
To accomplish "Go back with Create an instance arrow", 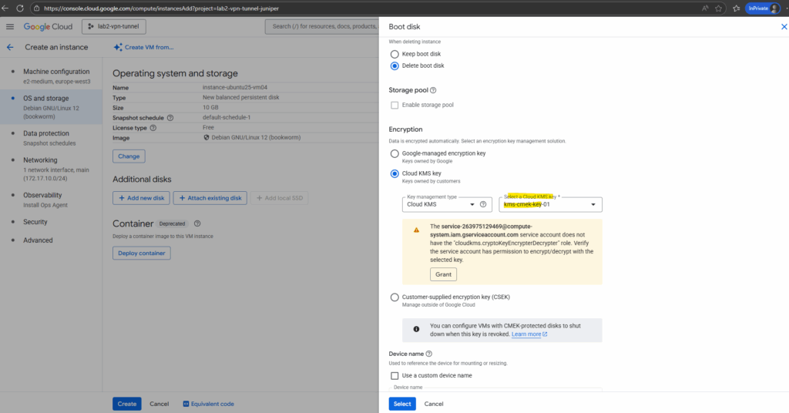I will 10,47.
